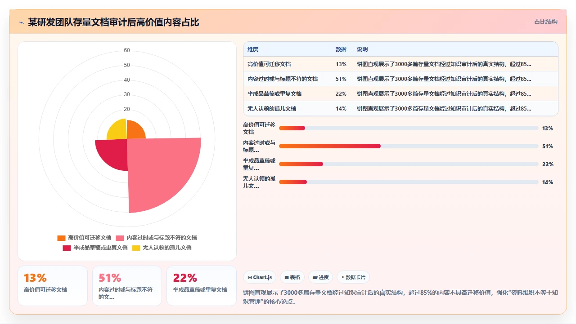Select the 表格 tag button
576x324 pixels.
292,277
